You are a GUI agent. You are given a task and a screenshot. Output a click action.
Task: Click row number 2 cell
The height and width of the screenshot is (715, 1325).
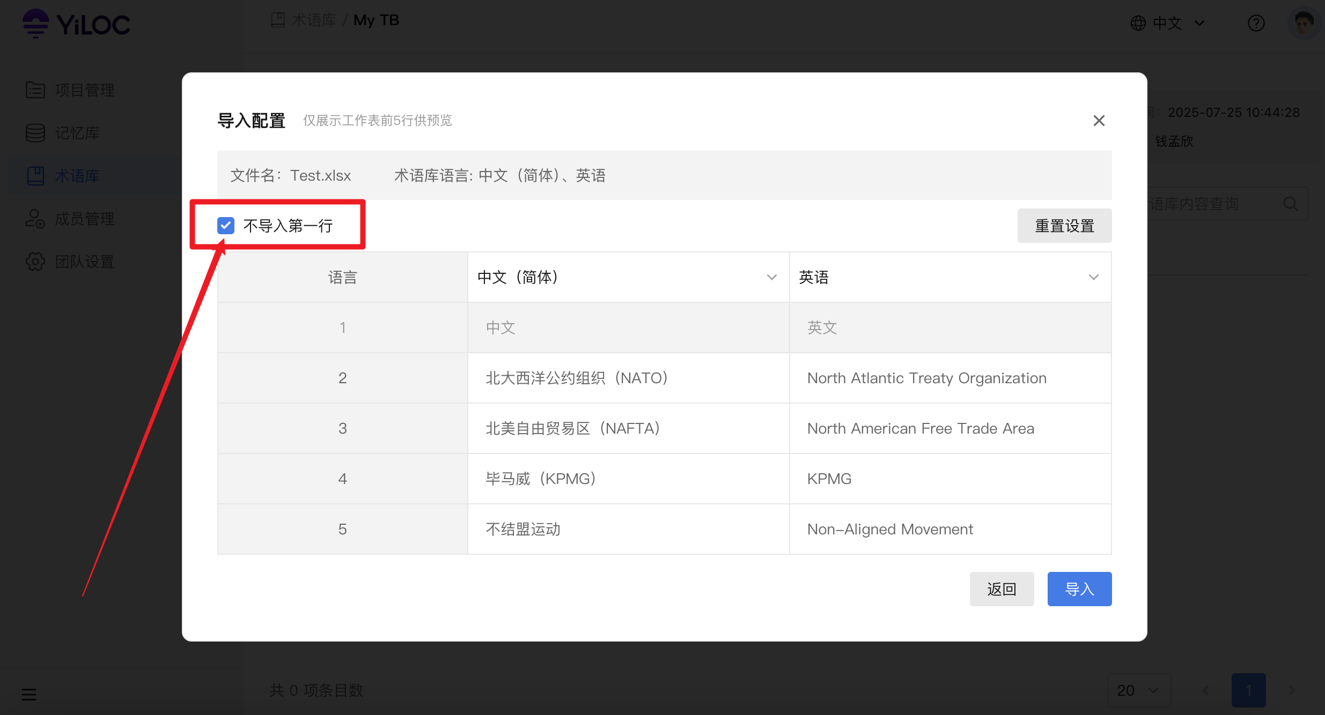(x=343, y=378)
